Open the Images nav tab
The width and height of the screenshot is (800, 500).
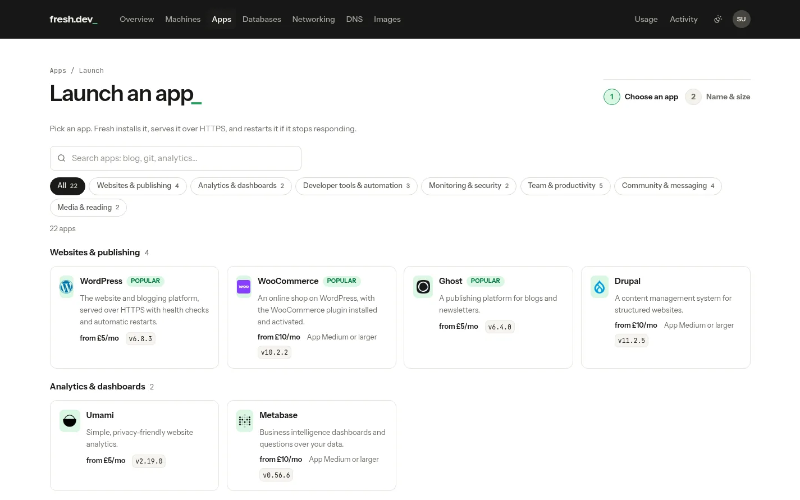(387, 19)
